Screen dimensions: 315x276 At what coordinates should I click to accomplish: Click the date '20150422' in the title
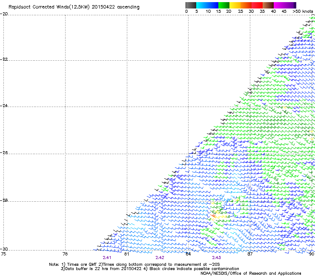(x=103, y=7)
